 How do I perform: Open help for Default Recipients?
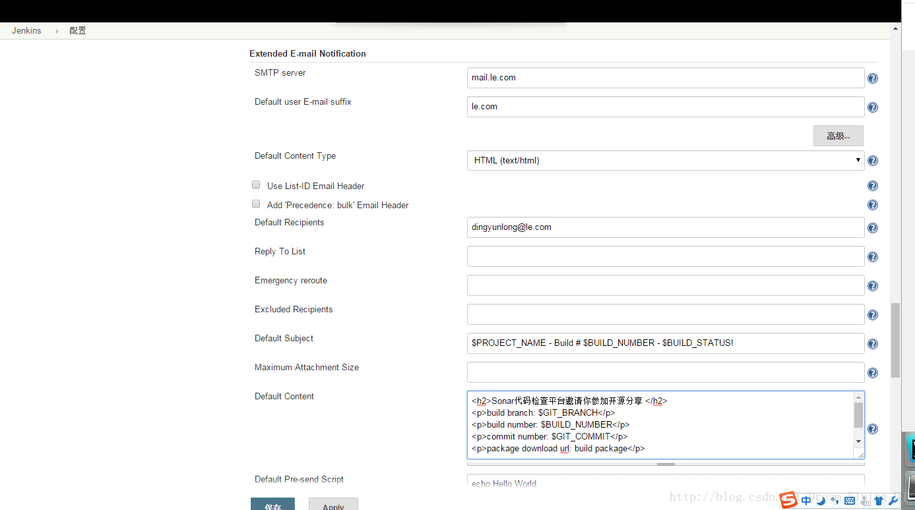[872, 228]
